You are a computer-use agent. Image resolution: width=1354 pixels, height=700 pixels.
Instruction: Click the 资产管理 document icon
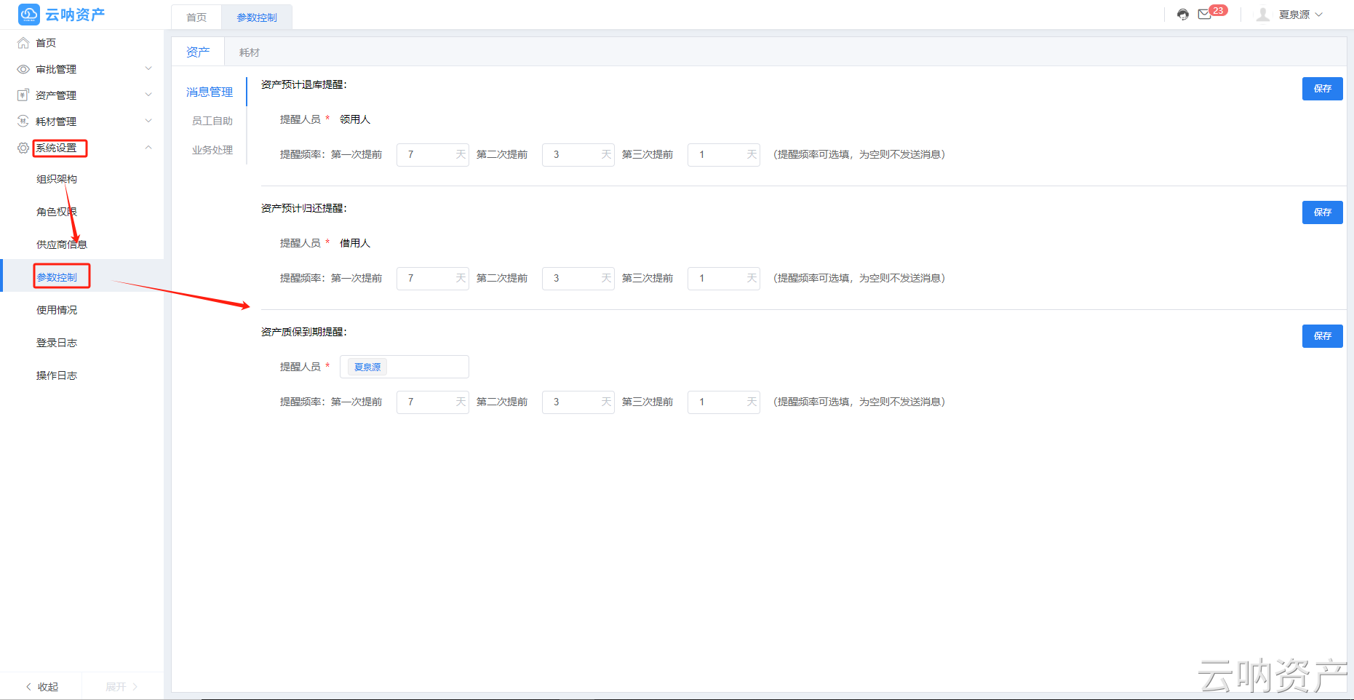coord(22,95)
